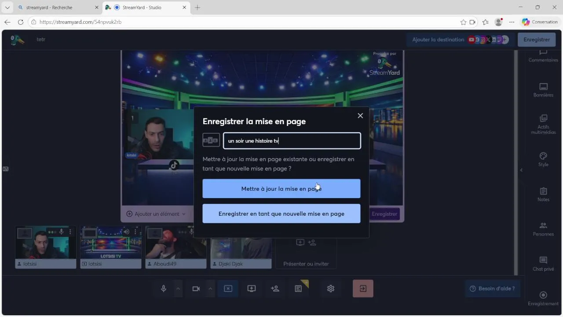Click the address bar URL
The image size is (563, 317).
coord(80,22)
